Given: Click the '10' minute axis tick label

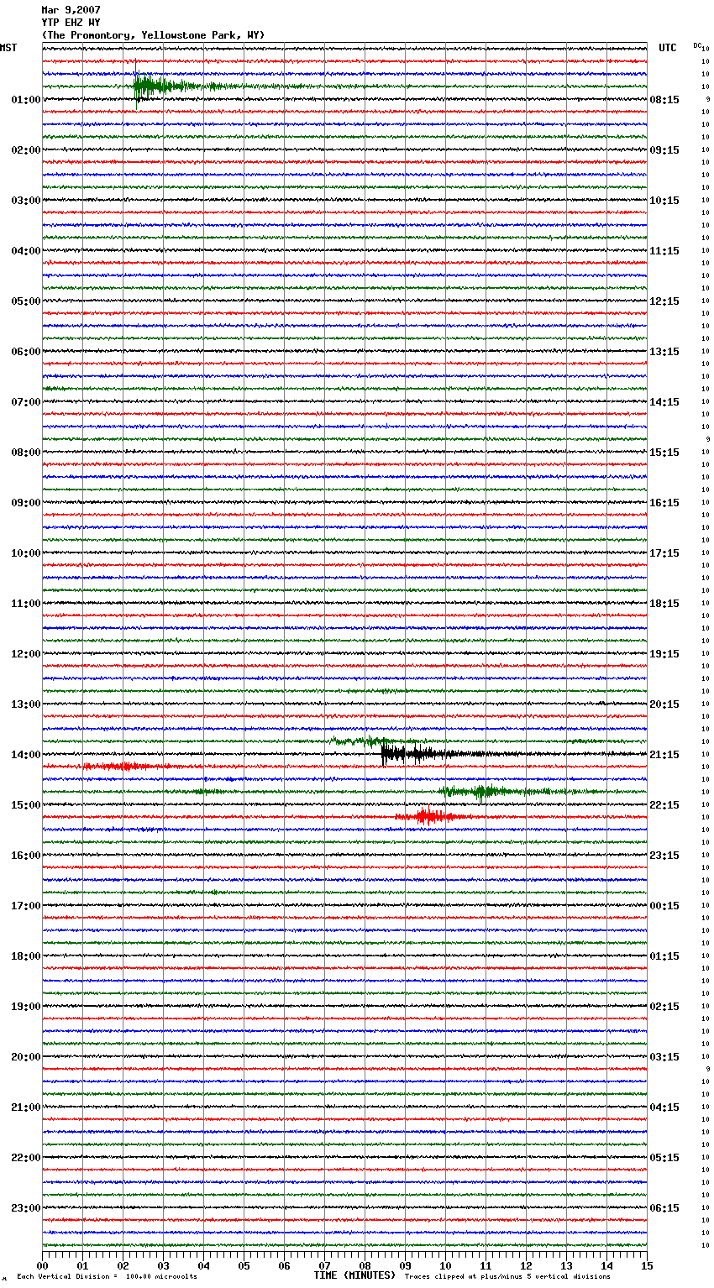Looking at the screenshot, I should click(446, 1265).
